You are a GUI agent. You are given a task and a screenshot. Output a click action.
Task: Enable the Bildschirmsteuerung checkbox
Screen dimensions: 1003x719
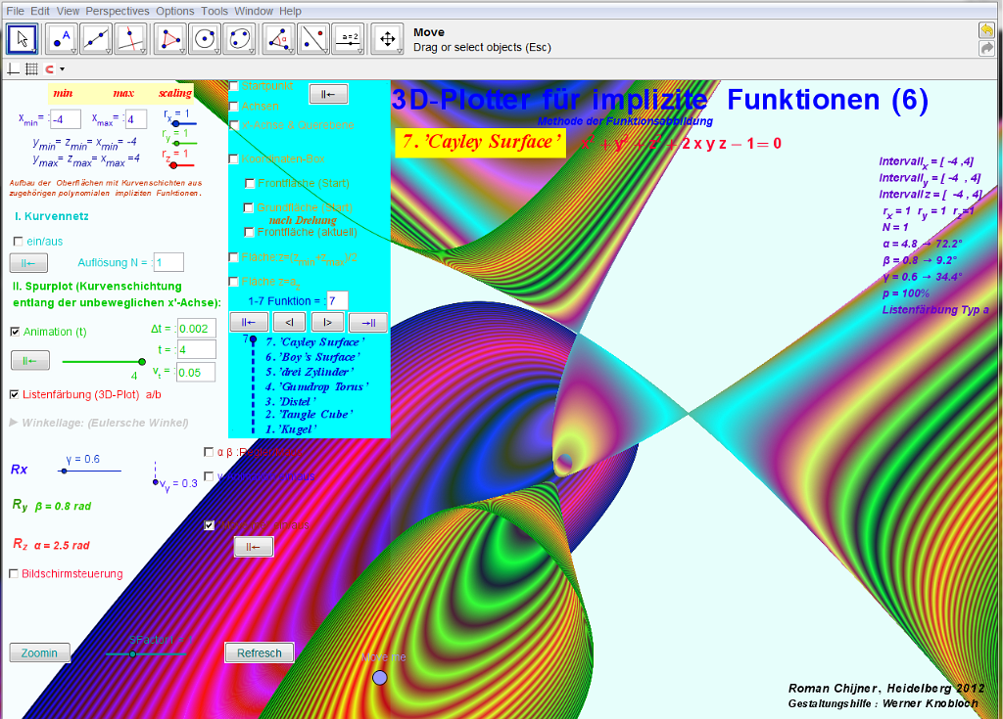(15, 573)
